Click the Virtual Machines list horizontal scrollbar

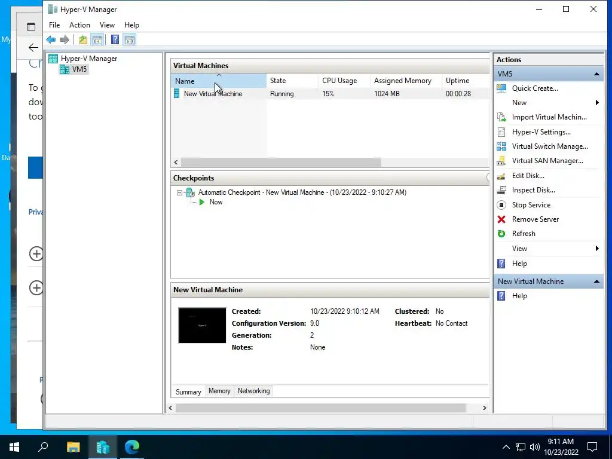click(x=281, y=162)
